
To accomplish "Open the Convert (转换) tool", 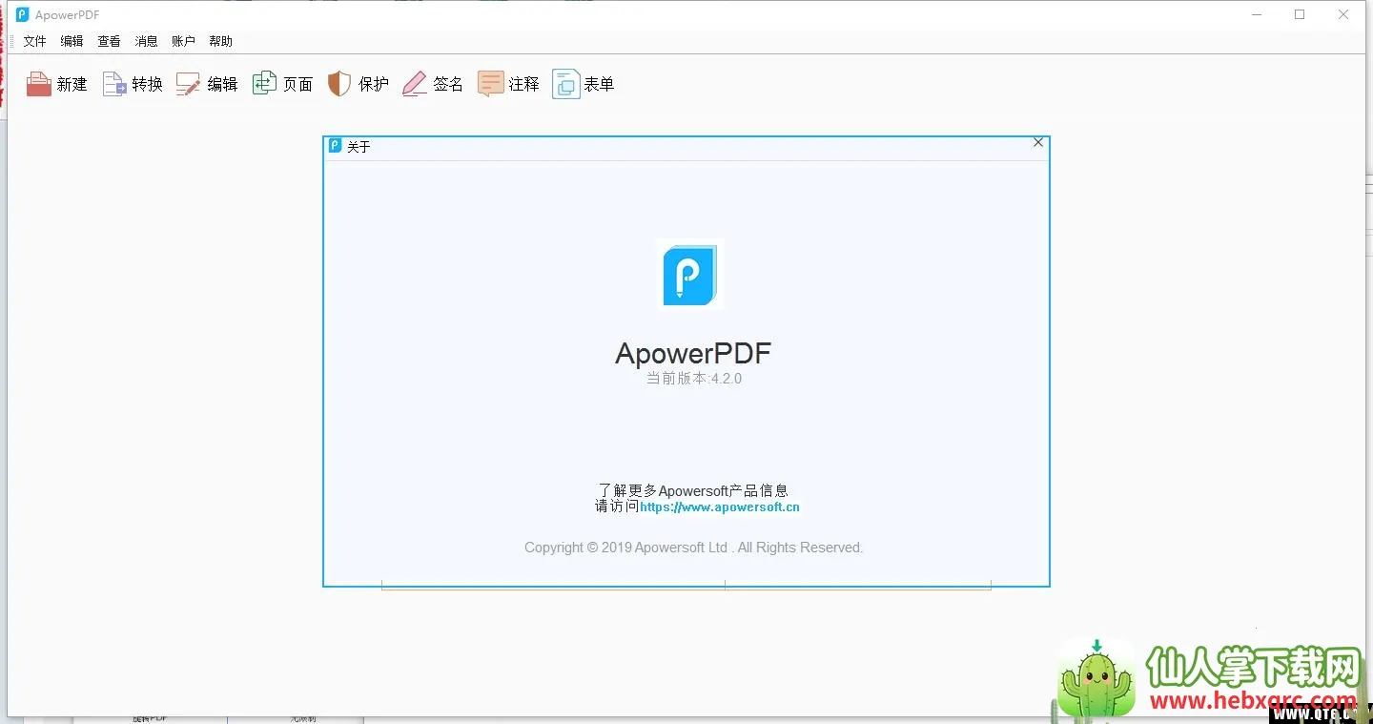I will pyautogui.click(x=114, y=84).
